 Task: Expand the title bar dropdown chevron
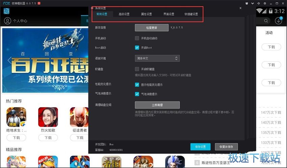click(253, 3)
